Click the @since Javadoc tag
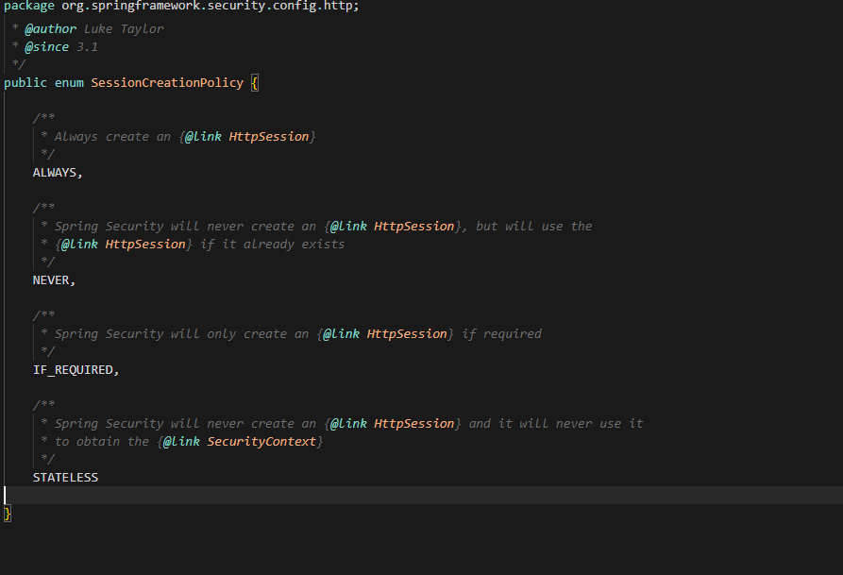This screenshot has height=575, width=843. pyautogui.click(x=47, y=47)
